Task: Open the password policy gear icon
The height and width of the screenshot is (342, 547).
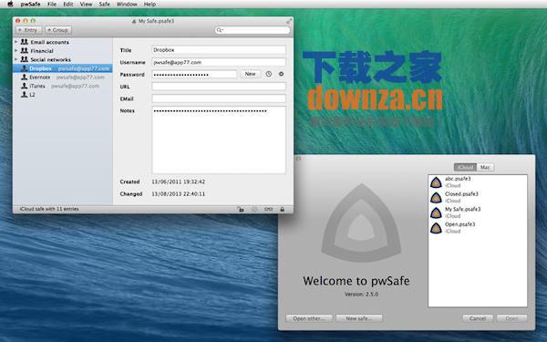Action: coord(281,74)
